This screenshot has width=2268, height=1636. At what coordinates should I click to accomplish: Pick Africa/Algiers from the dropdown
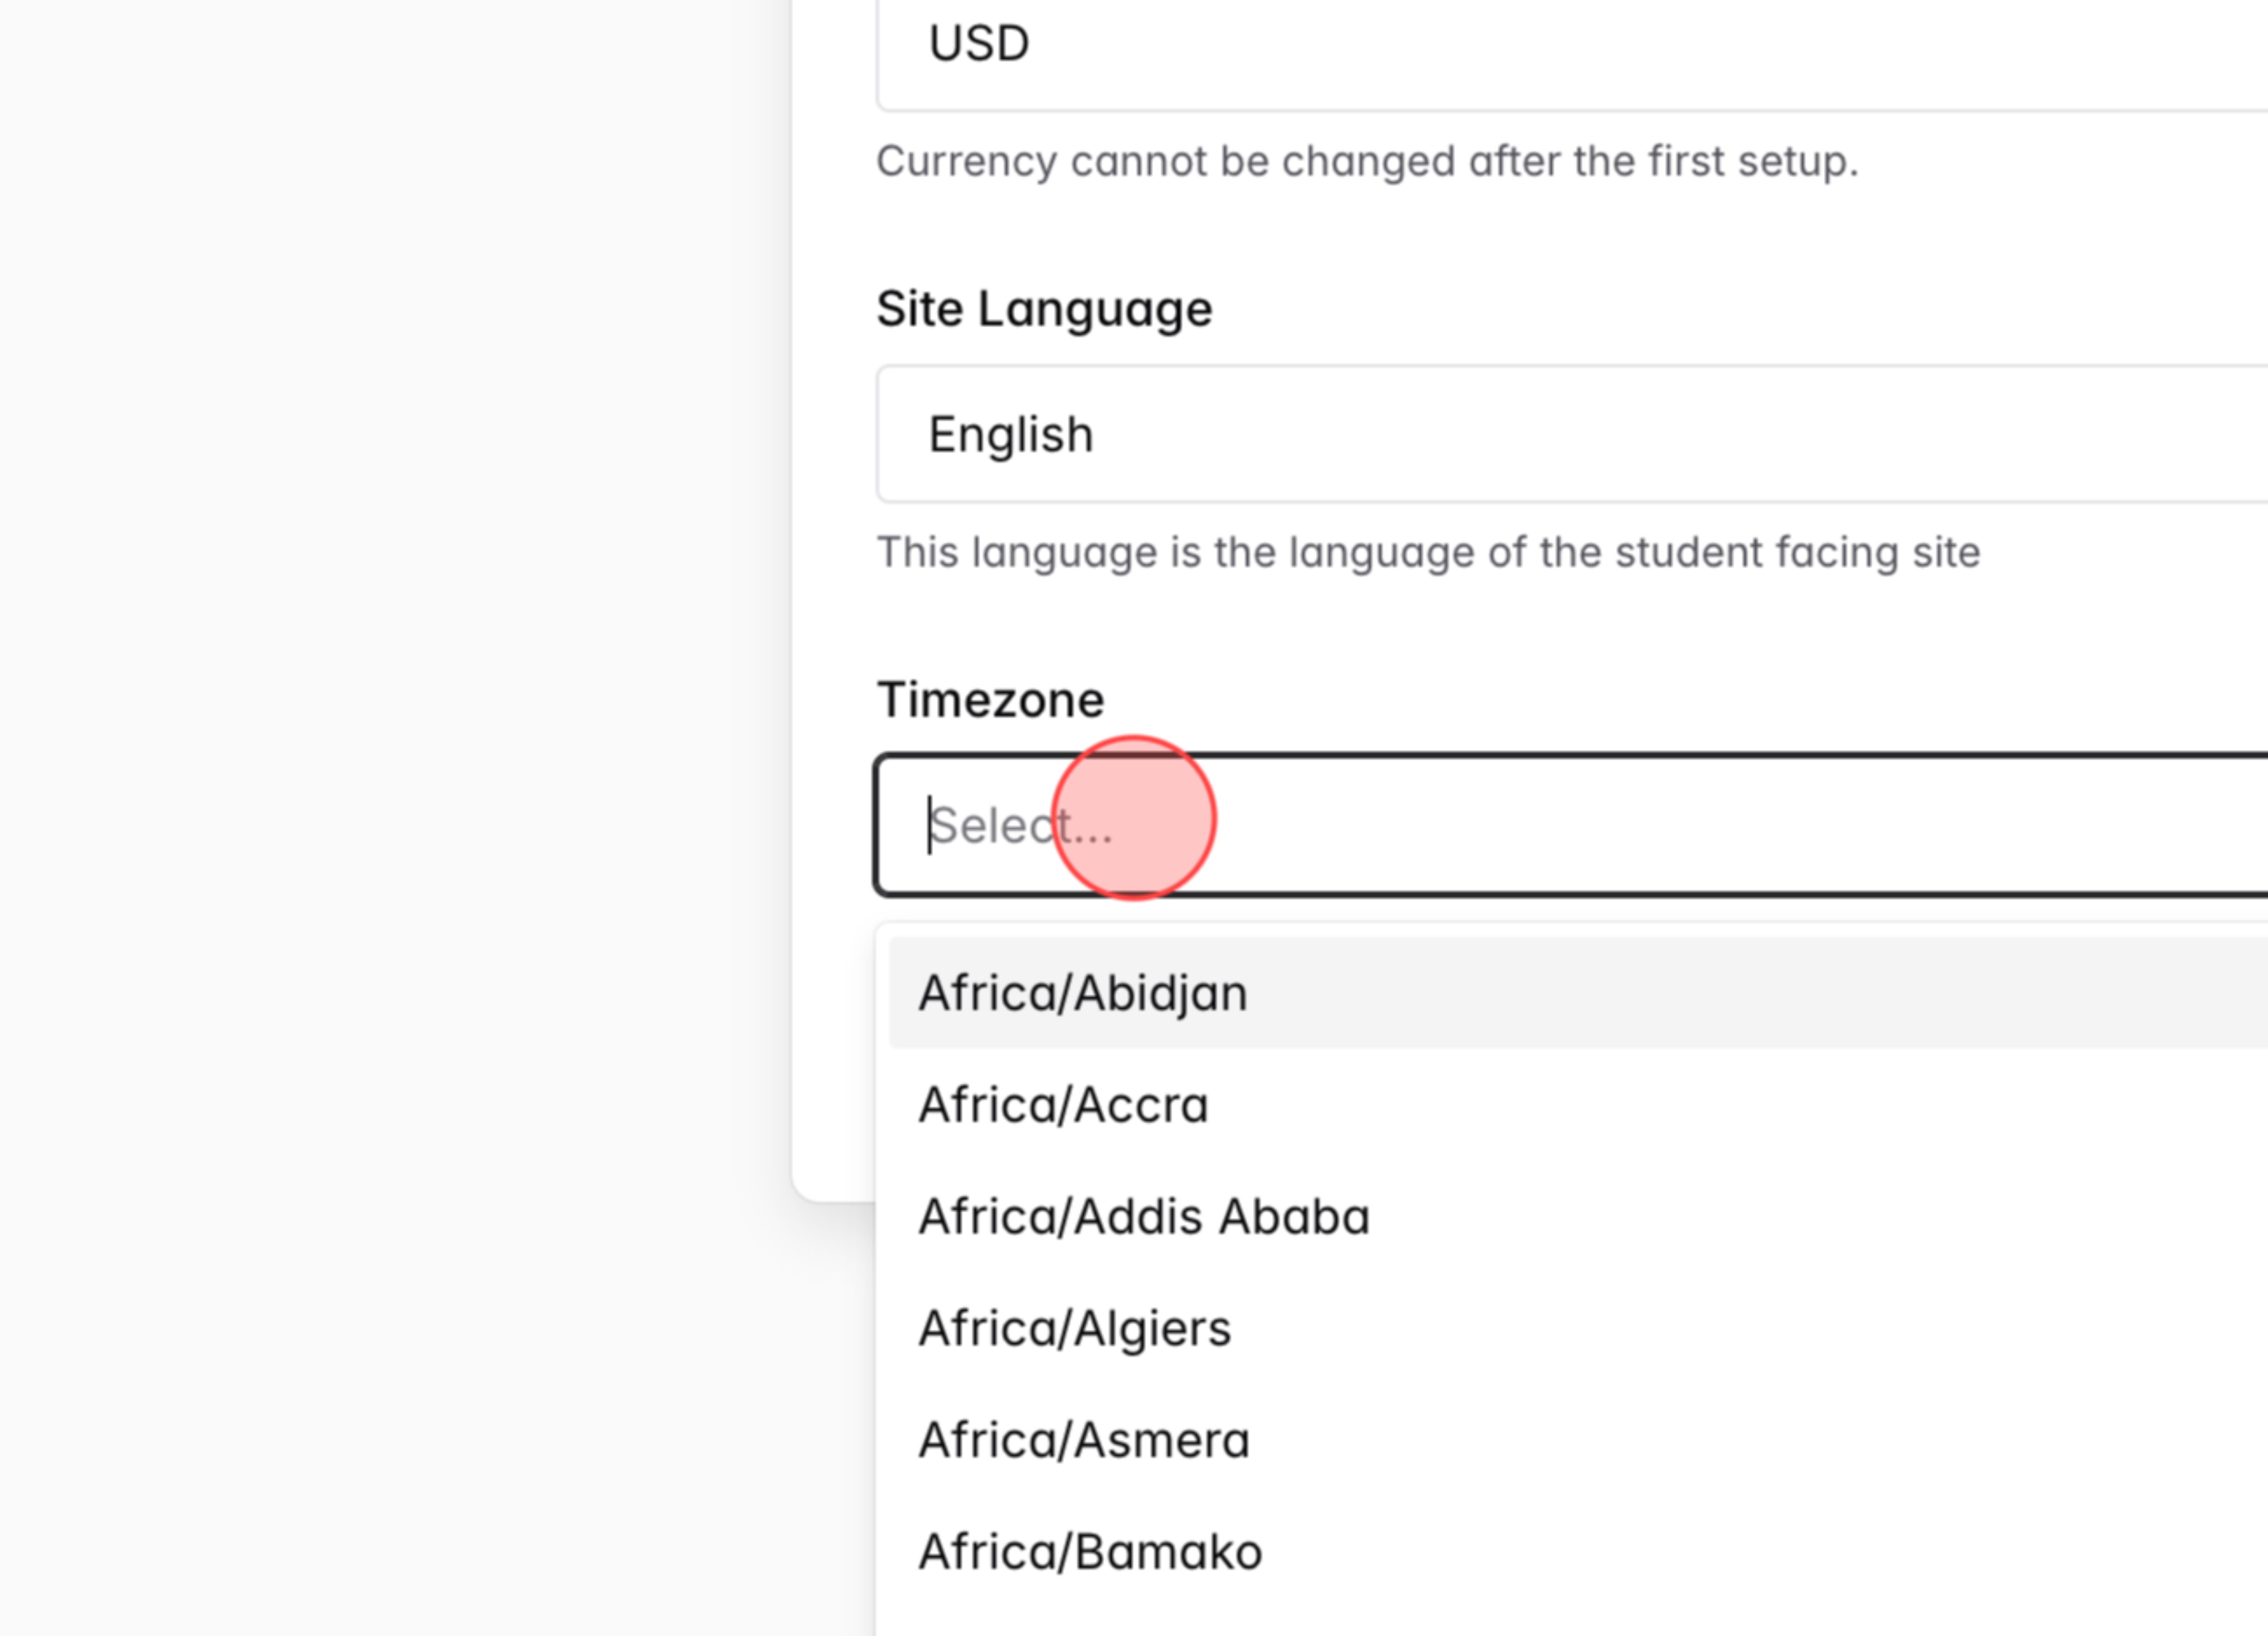[1075, 1328]
